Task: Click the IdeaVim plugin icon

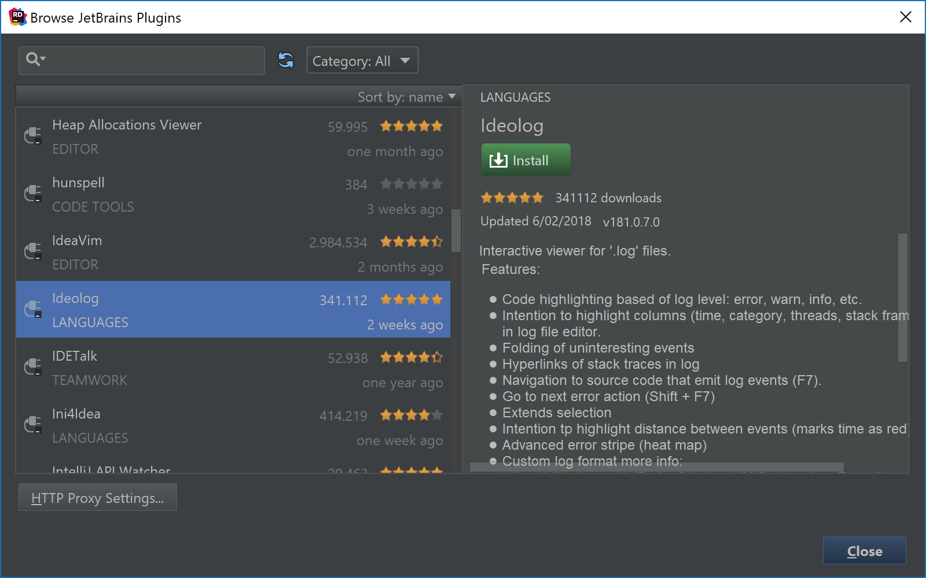Action: [33, 251]
